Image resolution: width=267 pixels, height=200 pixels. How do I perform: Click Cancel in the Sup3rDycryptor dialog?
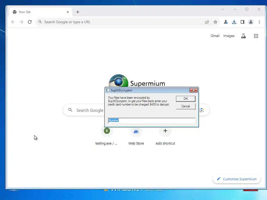[x=186, y=106]
